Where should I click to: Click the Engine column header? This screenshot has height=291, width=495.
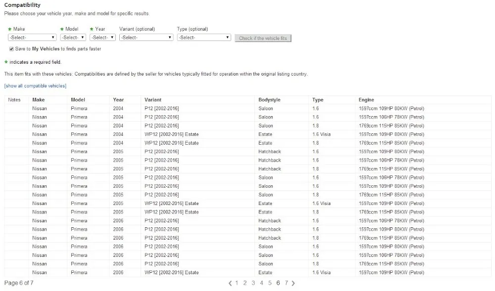click(366, 100)
